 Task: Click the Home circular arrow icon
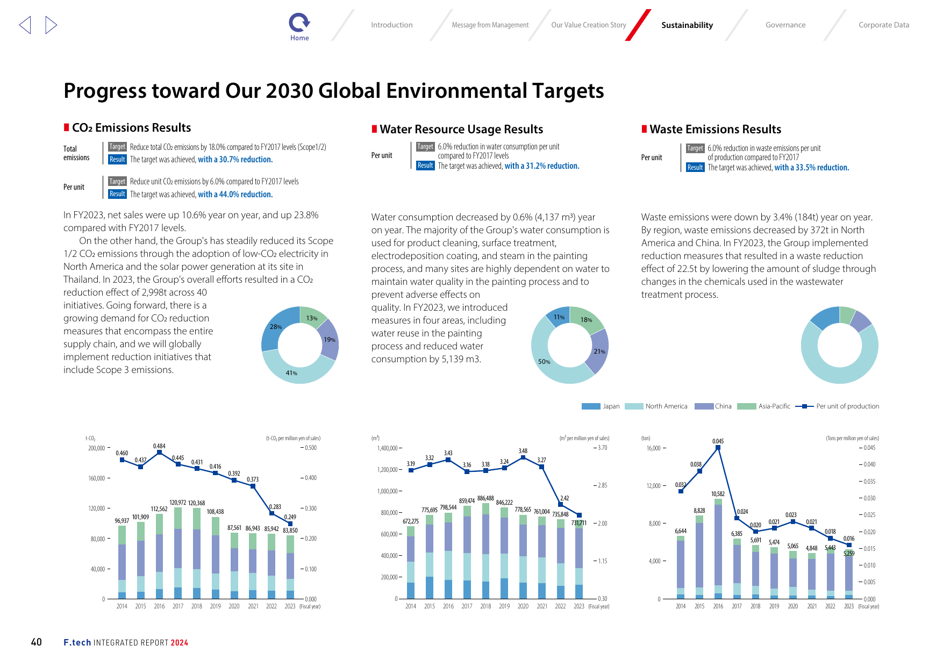[x=299, y=22]
